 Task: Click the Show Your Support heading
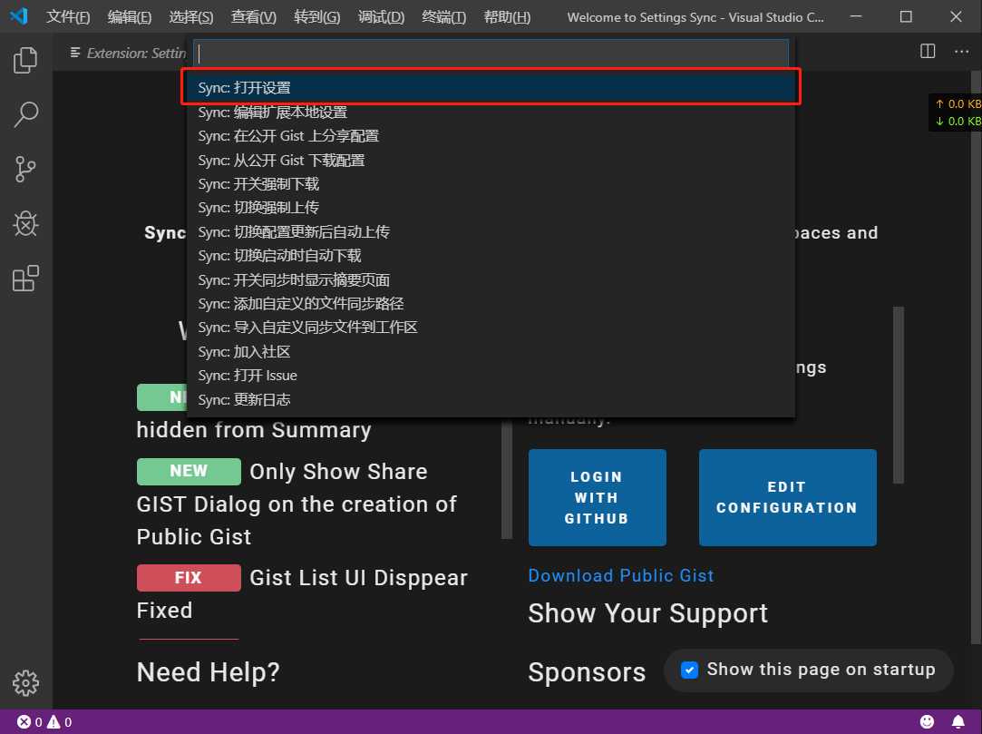(647, 613)
